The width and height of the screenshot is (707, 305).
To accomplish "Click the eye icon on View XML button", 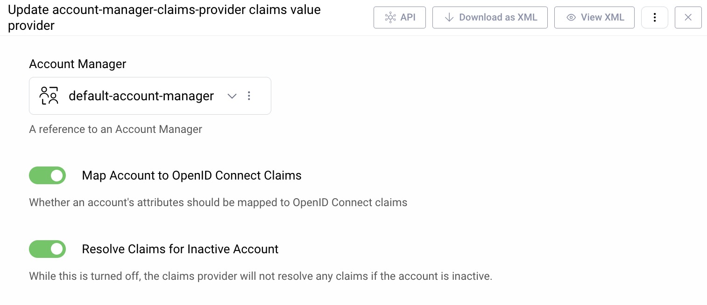I will point(571,17).
